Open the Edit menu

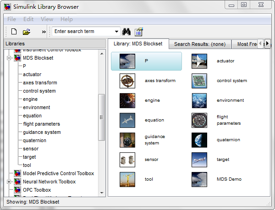[28, 19]
